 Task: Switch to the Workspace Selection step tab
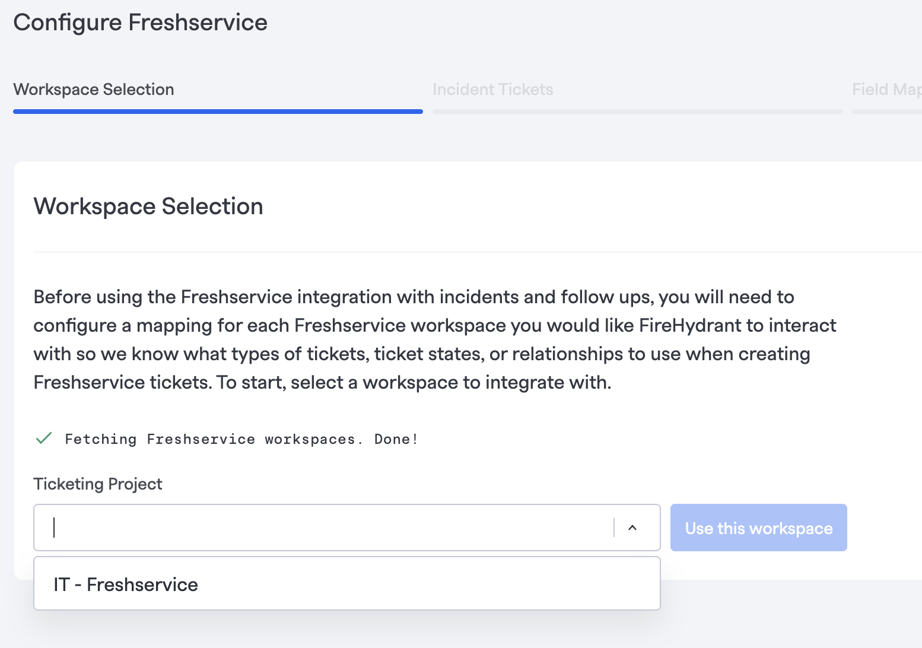[x=94, y=90]
